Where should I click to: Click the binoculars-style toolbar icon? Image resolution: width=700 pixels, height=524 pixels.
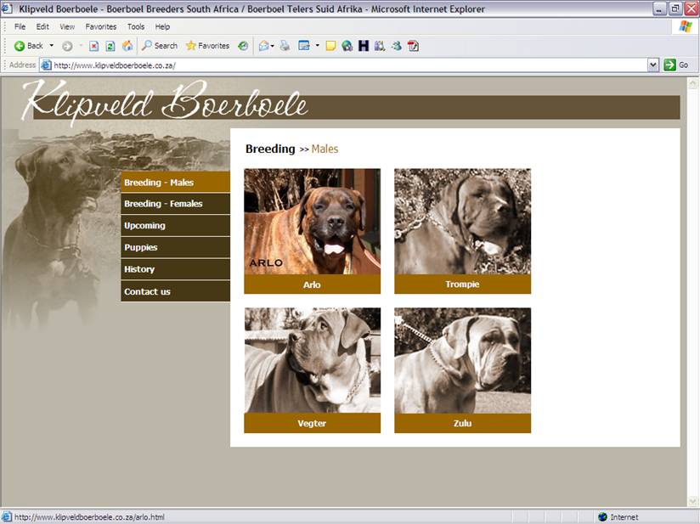pos(380,46)
